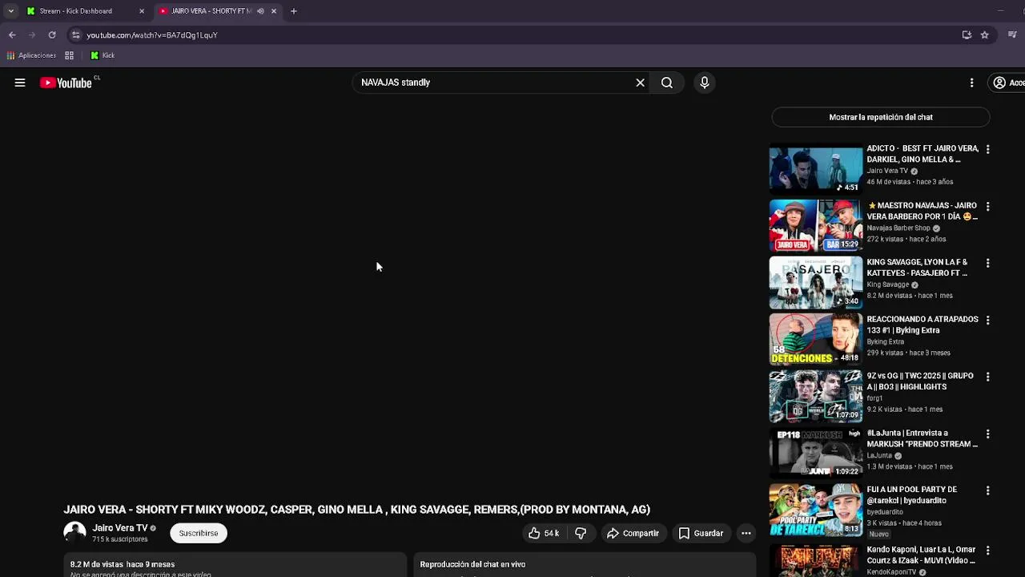Viewport: 1025px width, 577px height.
Task: Open site information icon in address bar
Action: click(75, 35)
